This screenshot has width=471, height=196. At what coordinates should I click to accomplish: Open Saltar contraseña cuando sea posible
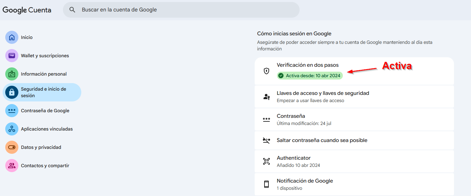point(354,140)
